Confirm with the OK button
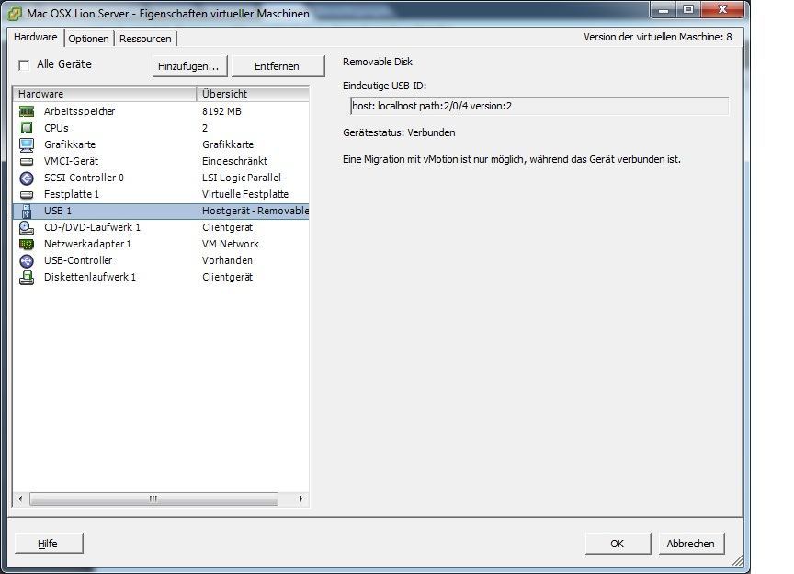Image resolution: width=794 pixels, height=574 pixels. click(618, 544)
